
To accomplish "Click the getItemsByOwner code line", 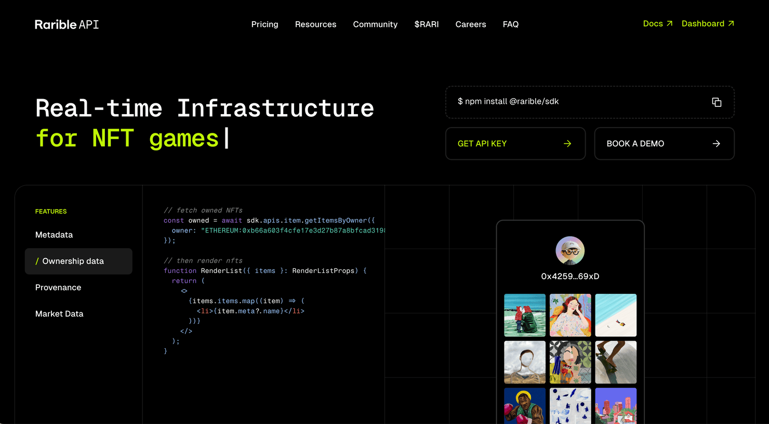I will (269, 221).
